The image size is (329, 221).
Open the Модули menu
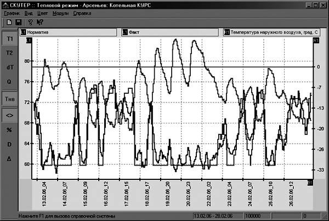(x=61, y=13)
